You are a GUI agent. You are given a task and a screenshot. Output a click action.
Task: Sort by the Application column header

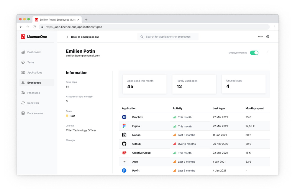pyautogui.click(x=129, y=108)
